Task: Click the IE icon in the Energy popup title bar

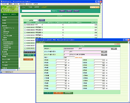Action: pos(37,40)
